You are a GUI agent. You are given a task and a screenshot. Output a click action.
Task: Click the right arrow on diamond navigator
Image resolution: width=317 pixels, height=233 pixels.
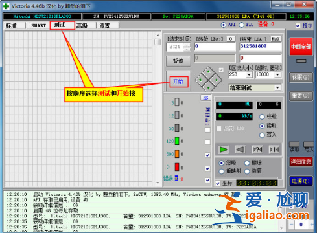217,80
